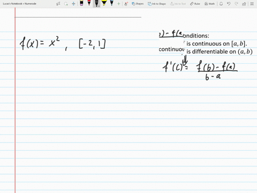The image size is (257, 193).
Task: Open notifications bell
Action: pos(221,4)
